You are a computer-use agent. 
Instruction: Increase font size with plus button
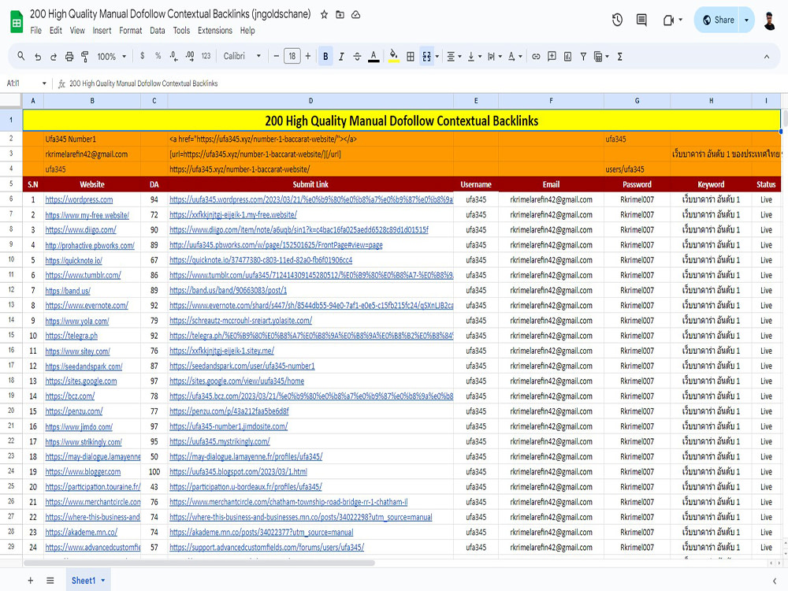point(307,56)
